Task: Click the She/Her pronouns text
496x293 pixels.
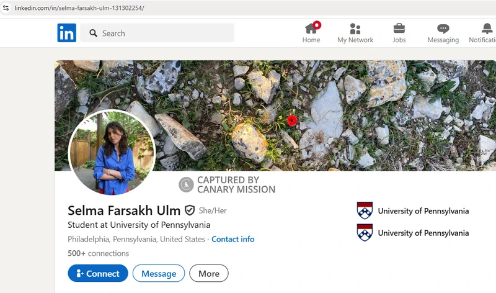Action: tap(213, 210)
